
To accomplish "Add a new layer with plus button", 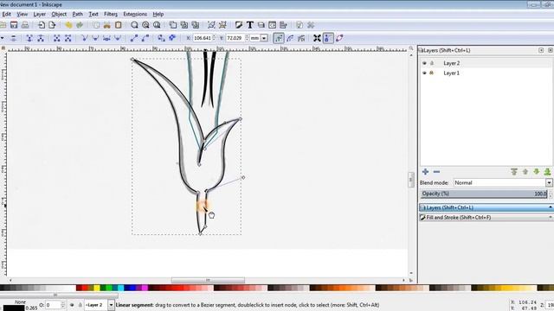I will pyautogui.click(x=425, y=172).
